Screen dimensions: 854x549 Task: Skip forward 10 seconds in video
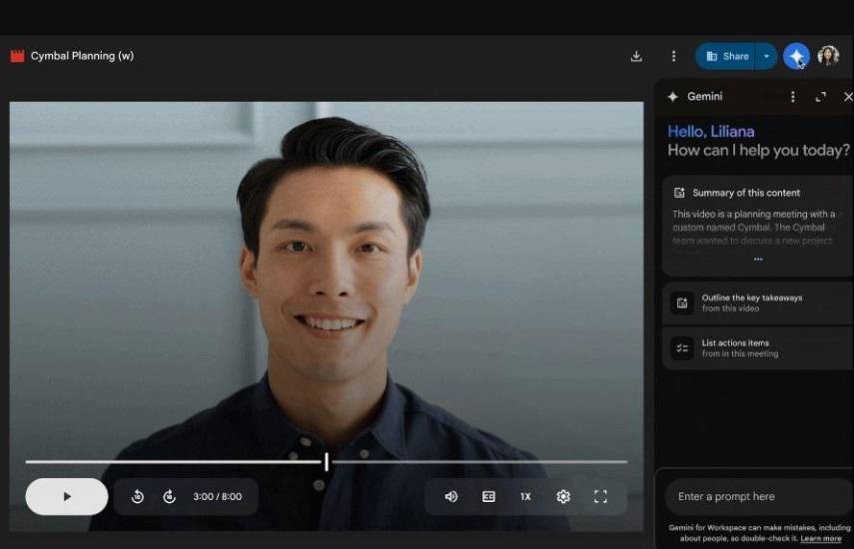tap(169, 496)
